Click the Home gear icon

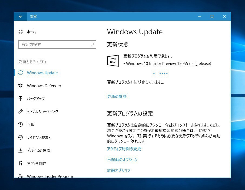(x=21, y=32)
